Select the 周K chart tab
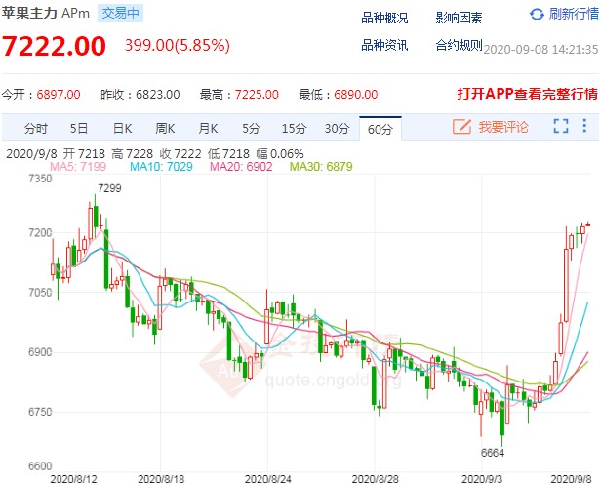Screen dimensions: 600x483 (x=165, y=128)
